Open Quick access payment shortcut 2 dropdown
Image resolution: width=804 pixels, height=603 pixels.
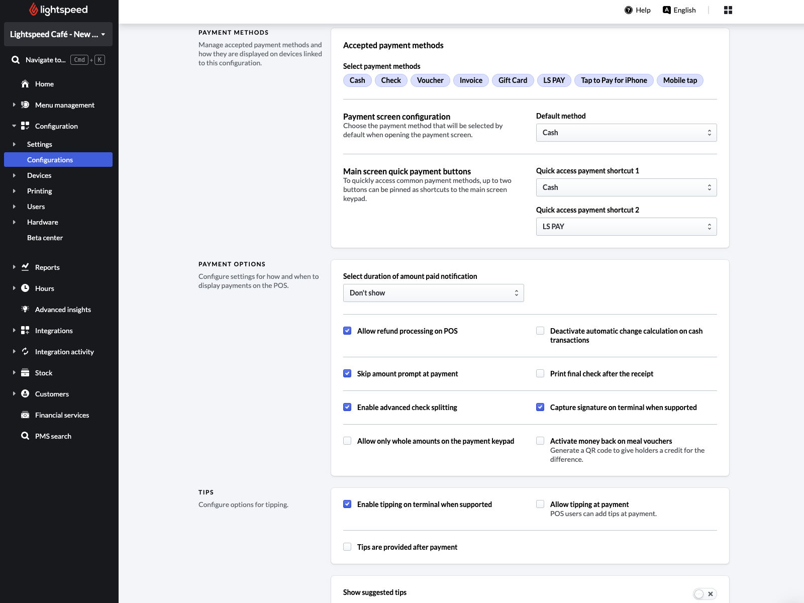click(x=626, y=227)
